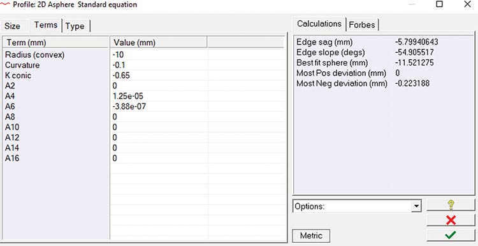Select the Curvature term label
The width and height of the screenshot is (478, 246).
[22, 65]
